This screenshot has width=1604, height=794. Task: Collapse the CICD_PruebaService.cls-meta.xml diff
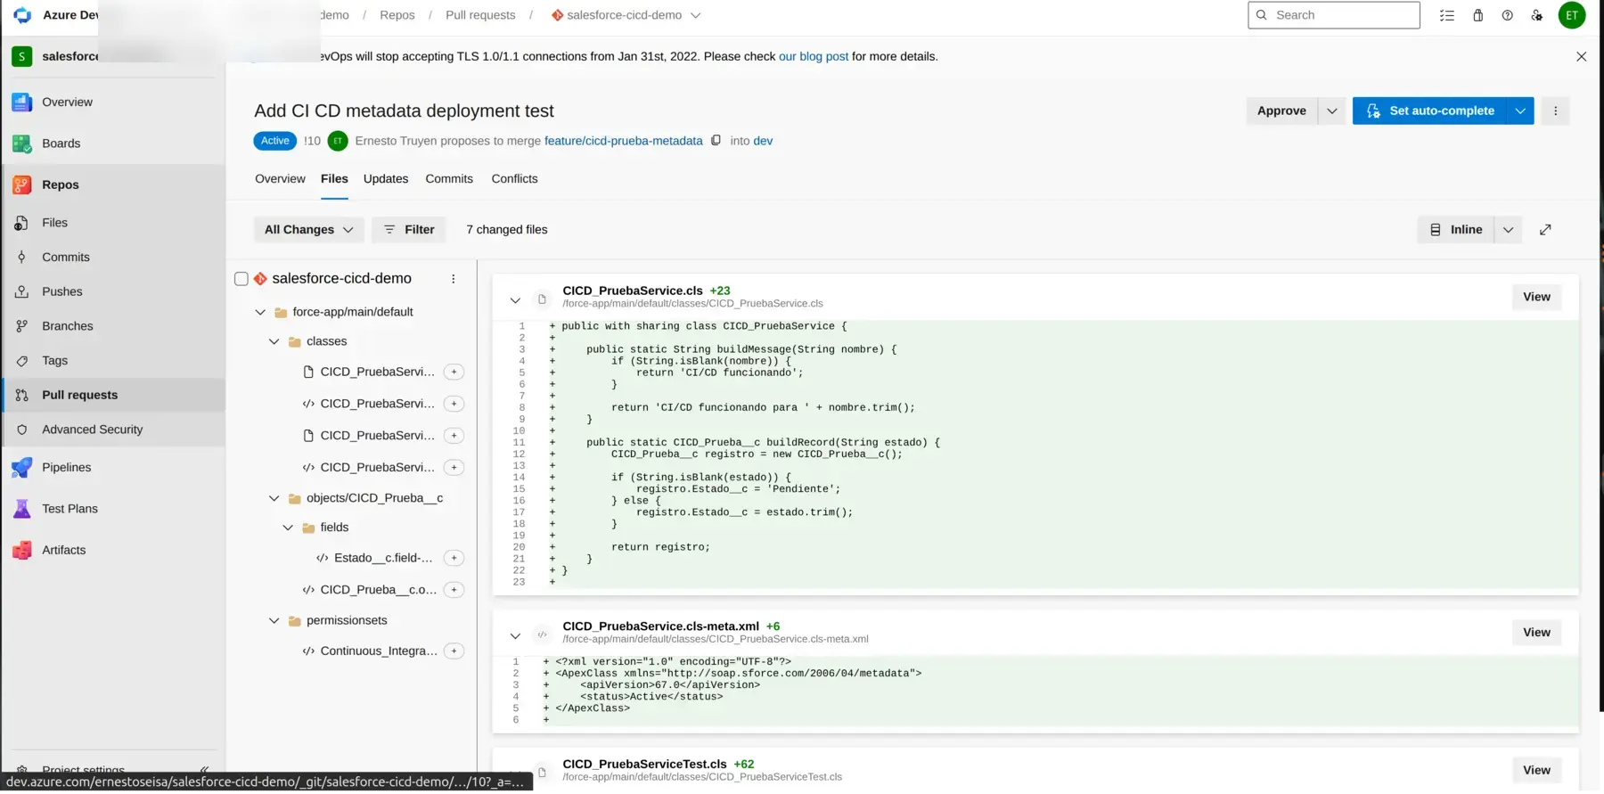click(x=515, y=636)
